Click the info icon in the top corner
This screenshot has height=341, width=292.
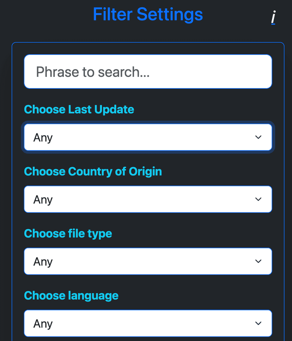click(273, 17)
